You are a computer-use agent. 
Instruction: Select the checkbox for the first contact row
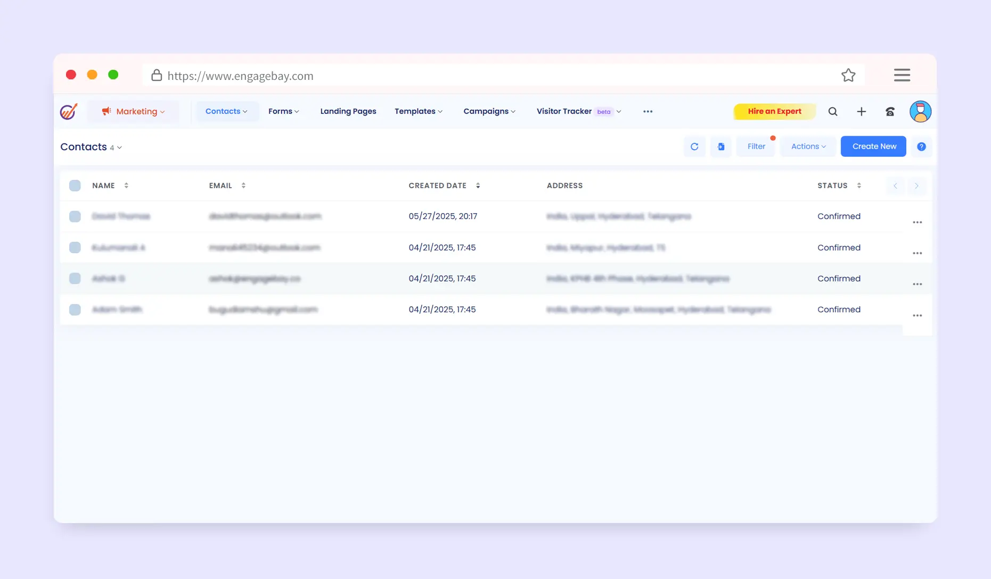coord(75,216)
